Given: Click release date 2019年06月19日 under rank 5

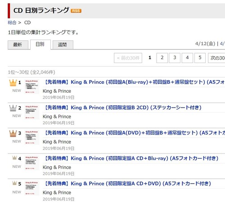Looking at the screenshot, I should pyautogui.click(x=58, y=199).
